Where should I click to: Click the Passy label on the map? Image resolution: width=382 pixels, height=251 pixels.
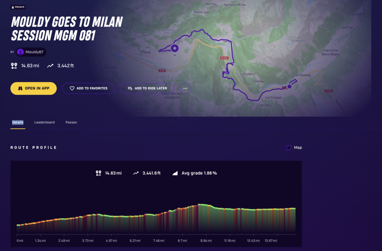(146, 52)
